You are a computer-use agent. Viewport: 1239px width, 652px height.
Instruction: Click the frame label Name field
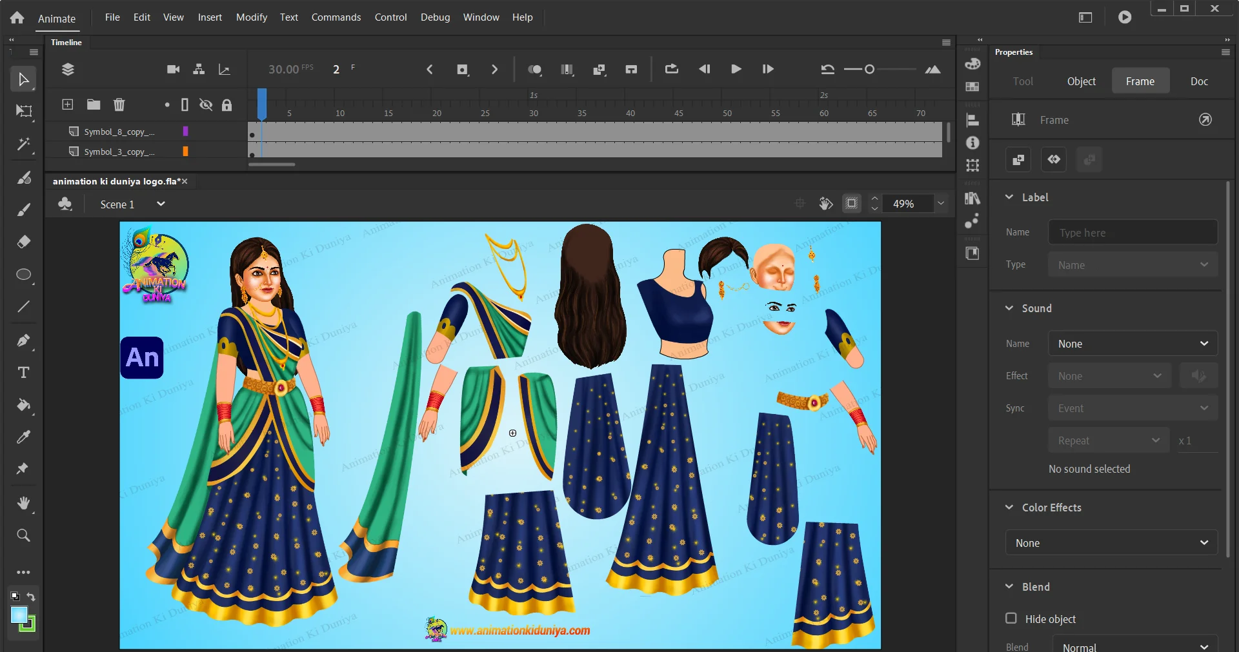coord(1133,233)
